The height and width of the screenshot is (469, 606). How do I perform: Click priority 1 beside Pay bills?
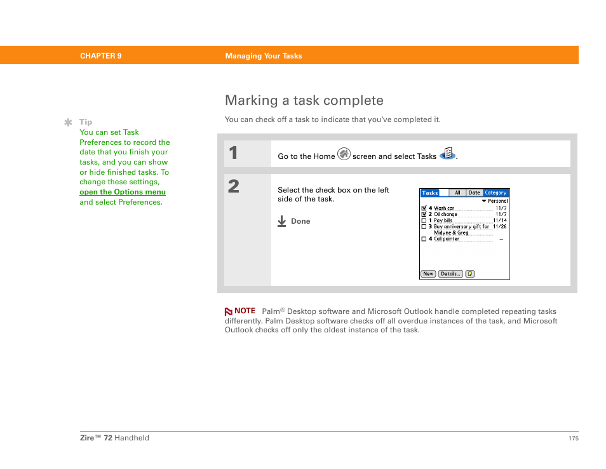(x=430, y=221)
